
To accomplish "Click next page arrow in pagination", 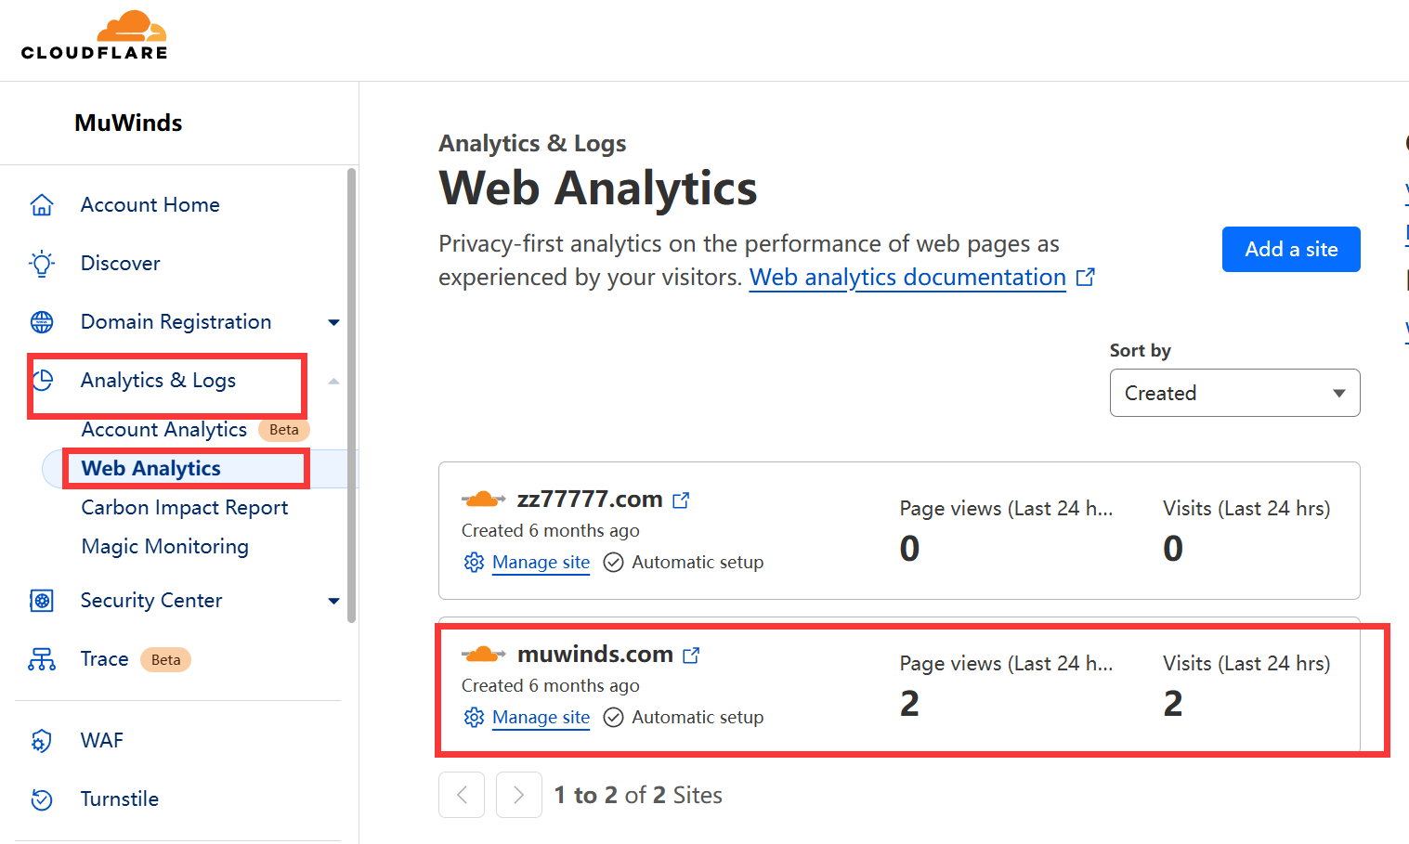I will (518, 795).
